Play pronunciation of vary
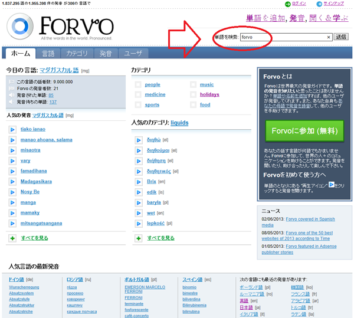 point(12,161)
